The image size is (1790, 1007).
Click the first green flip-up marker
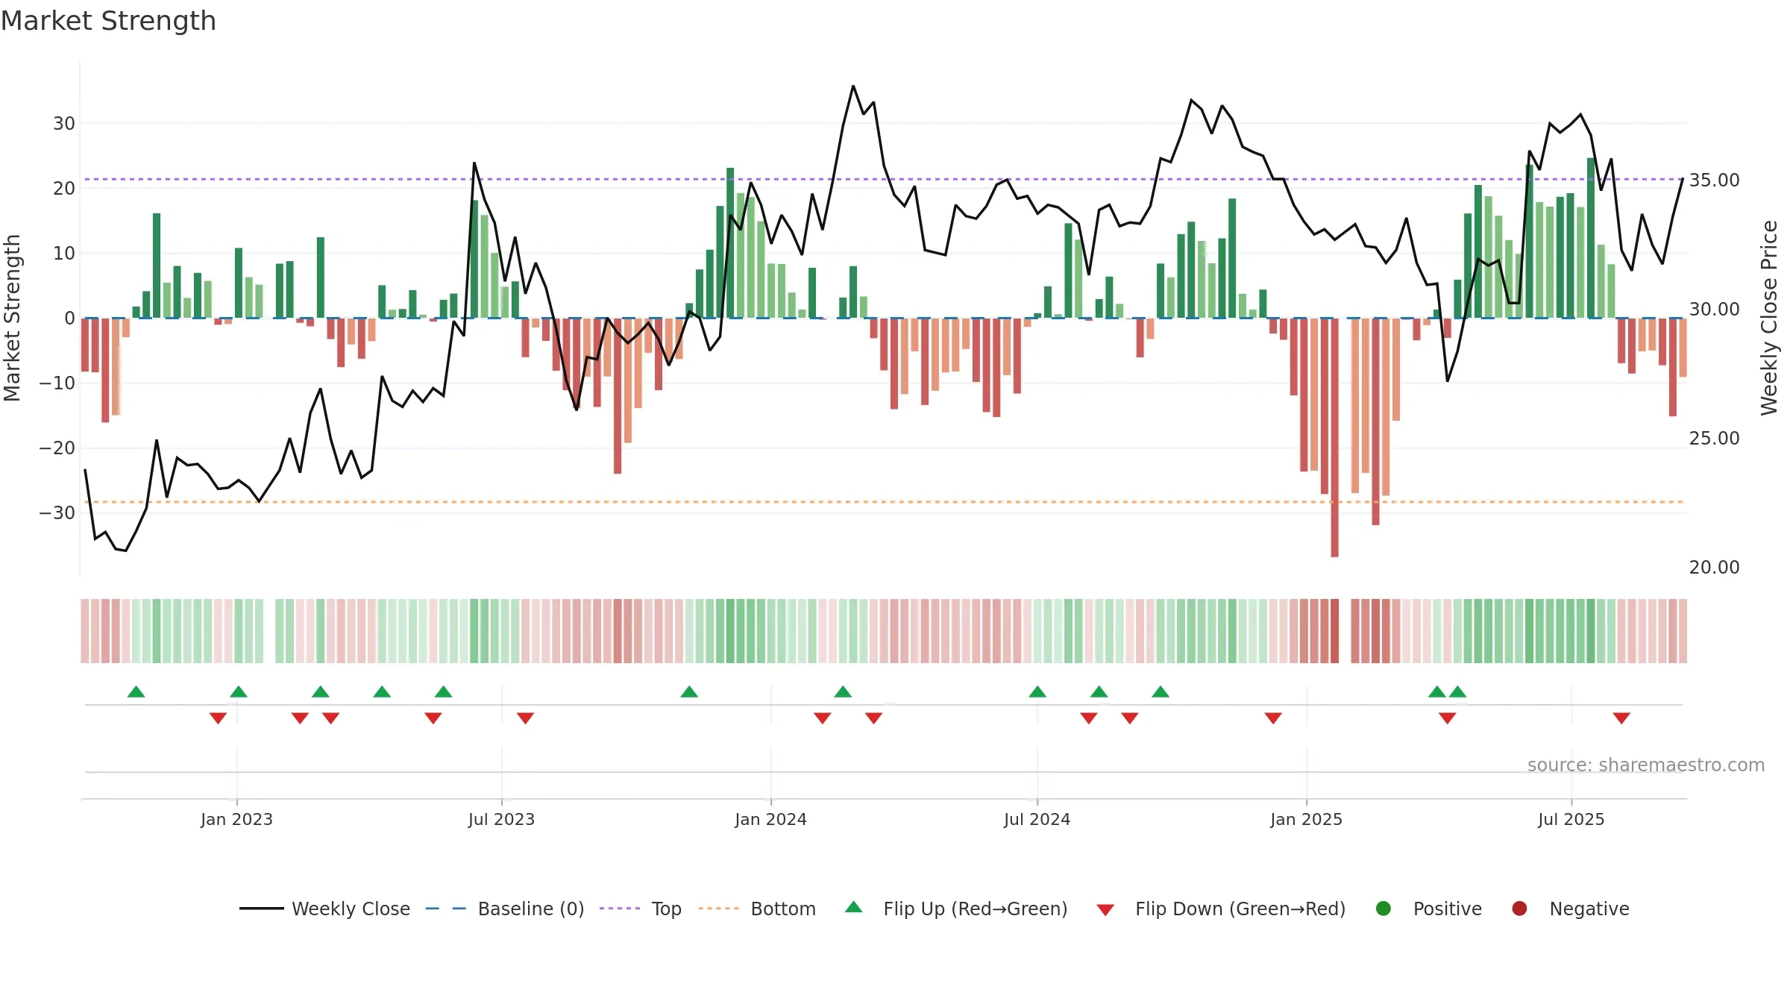click(x=136, y=691)
